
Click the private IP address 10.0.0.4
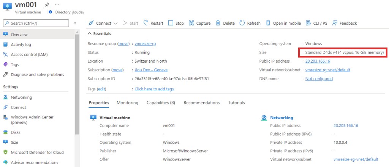click(x=341, y=142)
